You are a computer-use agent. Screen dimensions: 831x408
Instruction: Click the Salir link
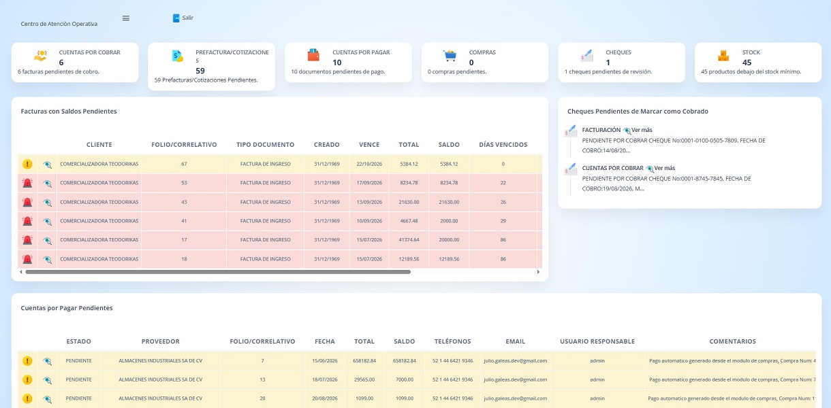[188, 18]
